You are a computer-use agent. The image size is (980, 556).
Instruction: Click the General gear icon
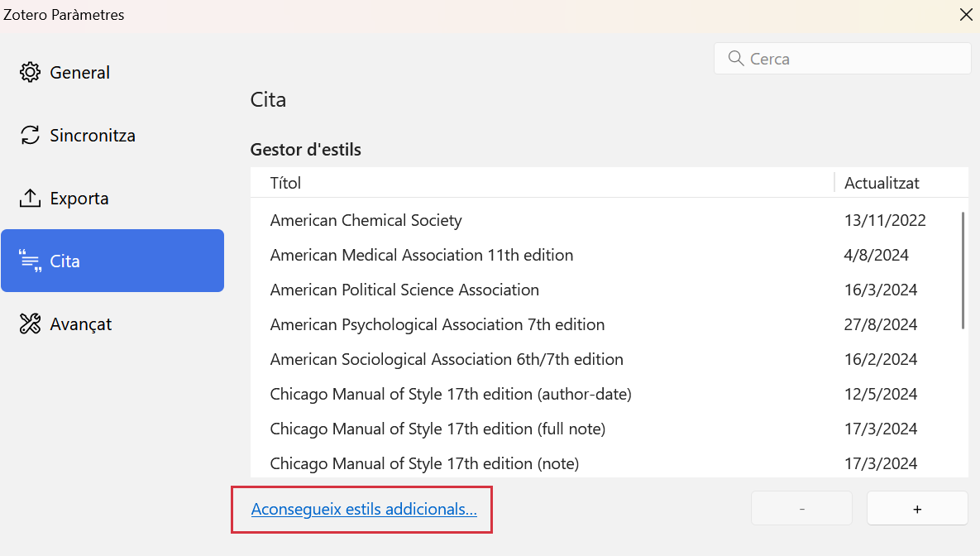30,73
